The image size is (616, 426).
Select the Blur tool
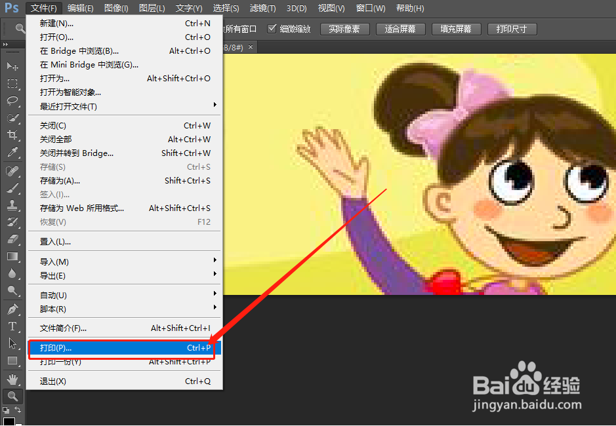[x=12, y=273]
